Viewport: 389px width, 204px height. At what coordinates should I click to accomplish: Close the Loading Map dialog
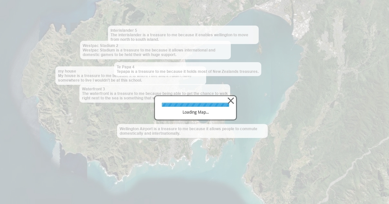coord(231,101)
